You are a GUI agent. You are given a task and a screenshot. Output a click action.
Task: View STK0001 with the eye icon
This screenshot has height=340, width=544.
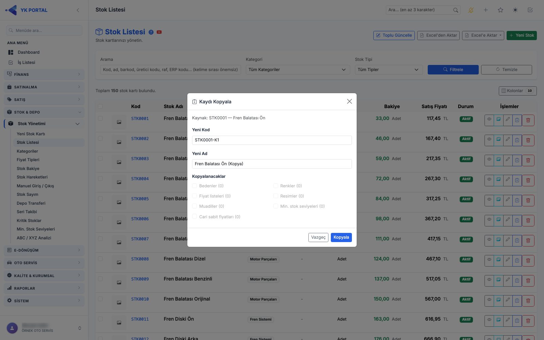click(489, 120)
